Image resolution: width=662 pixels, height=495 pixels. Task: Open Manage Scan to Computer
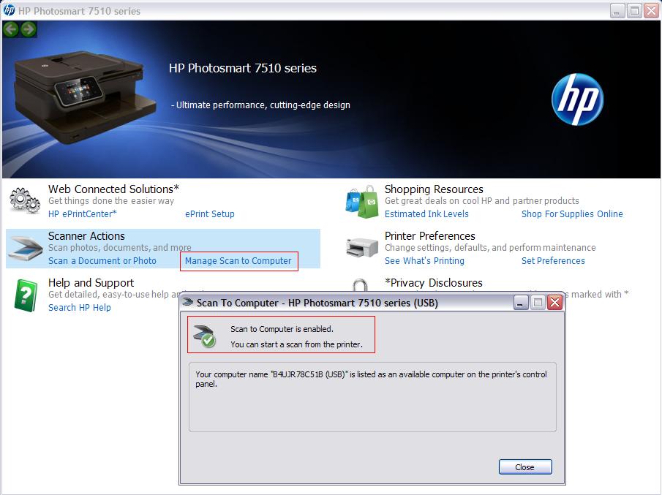[x=238, y=261]
